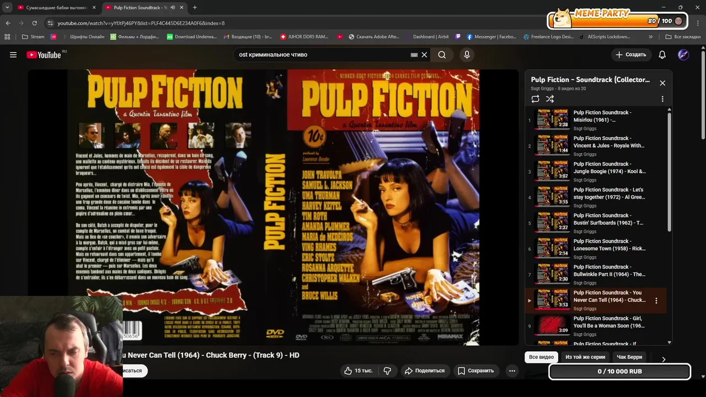Open Gmail 'Входящие (10)' bookmark

tap(248, 37)
